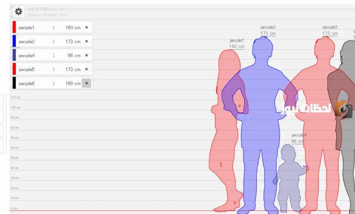Delete the people2 entry using X

pyautogui.click(x=86, y=41)
